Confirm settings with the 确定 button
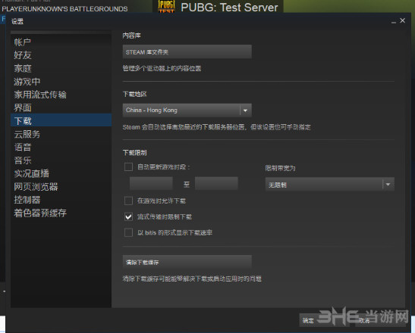This screenshot has width=415, height=333. click(324, 320)
